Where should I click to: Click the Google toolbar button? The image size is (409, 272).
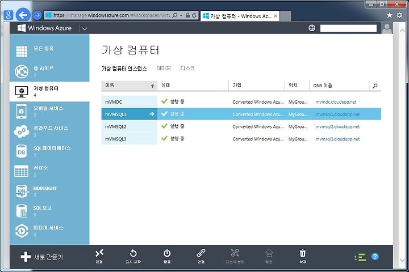click(x=9, y=15)
